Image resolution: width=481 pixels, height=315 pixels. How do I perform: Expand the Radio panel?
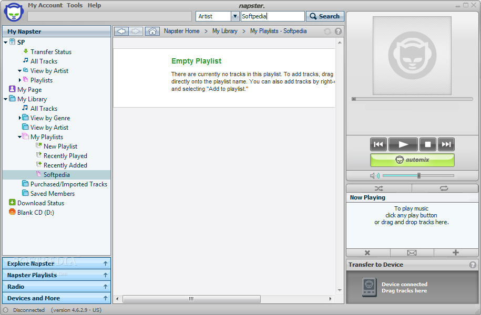pyautogui.click(x=56, y=287)
